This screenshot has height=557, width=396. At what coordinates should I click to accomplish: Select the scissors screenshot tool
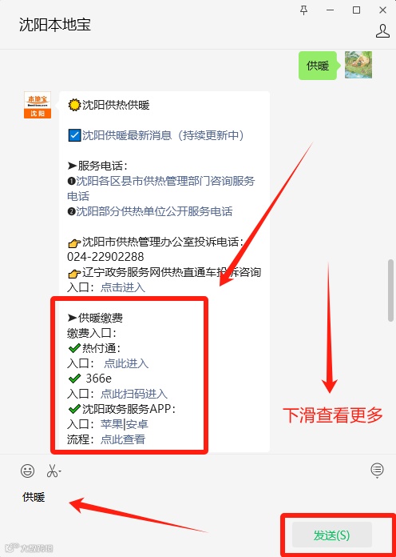(52, 471)
